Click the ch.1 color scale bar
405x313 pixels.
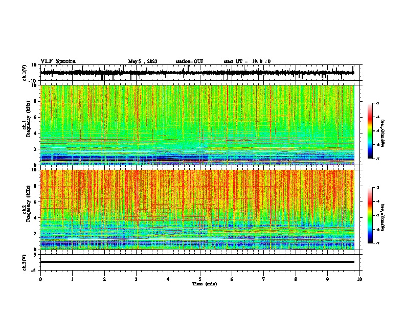click(370, 131)
